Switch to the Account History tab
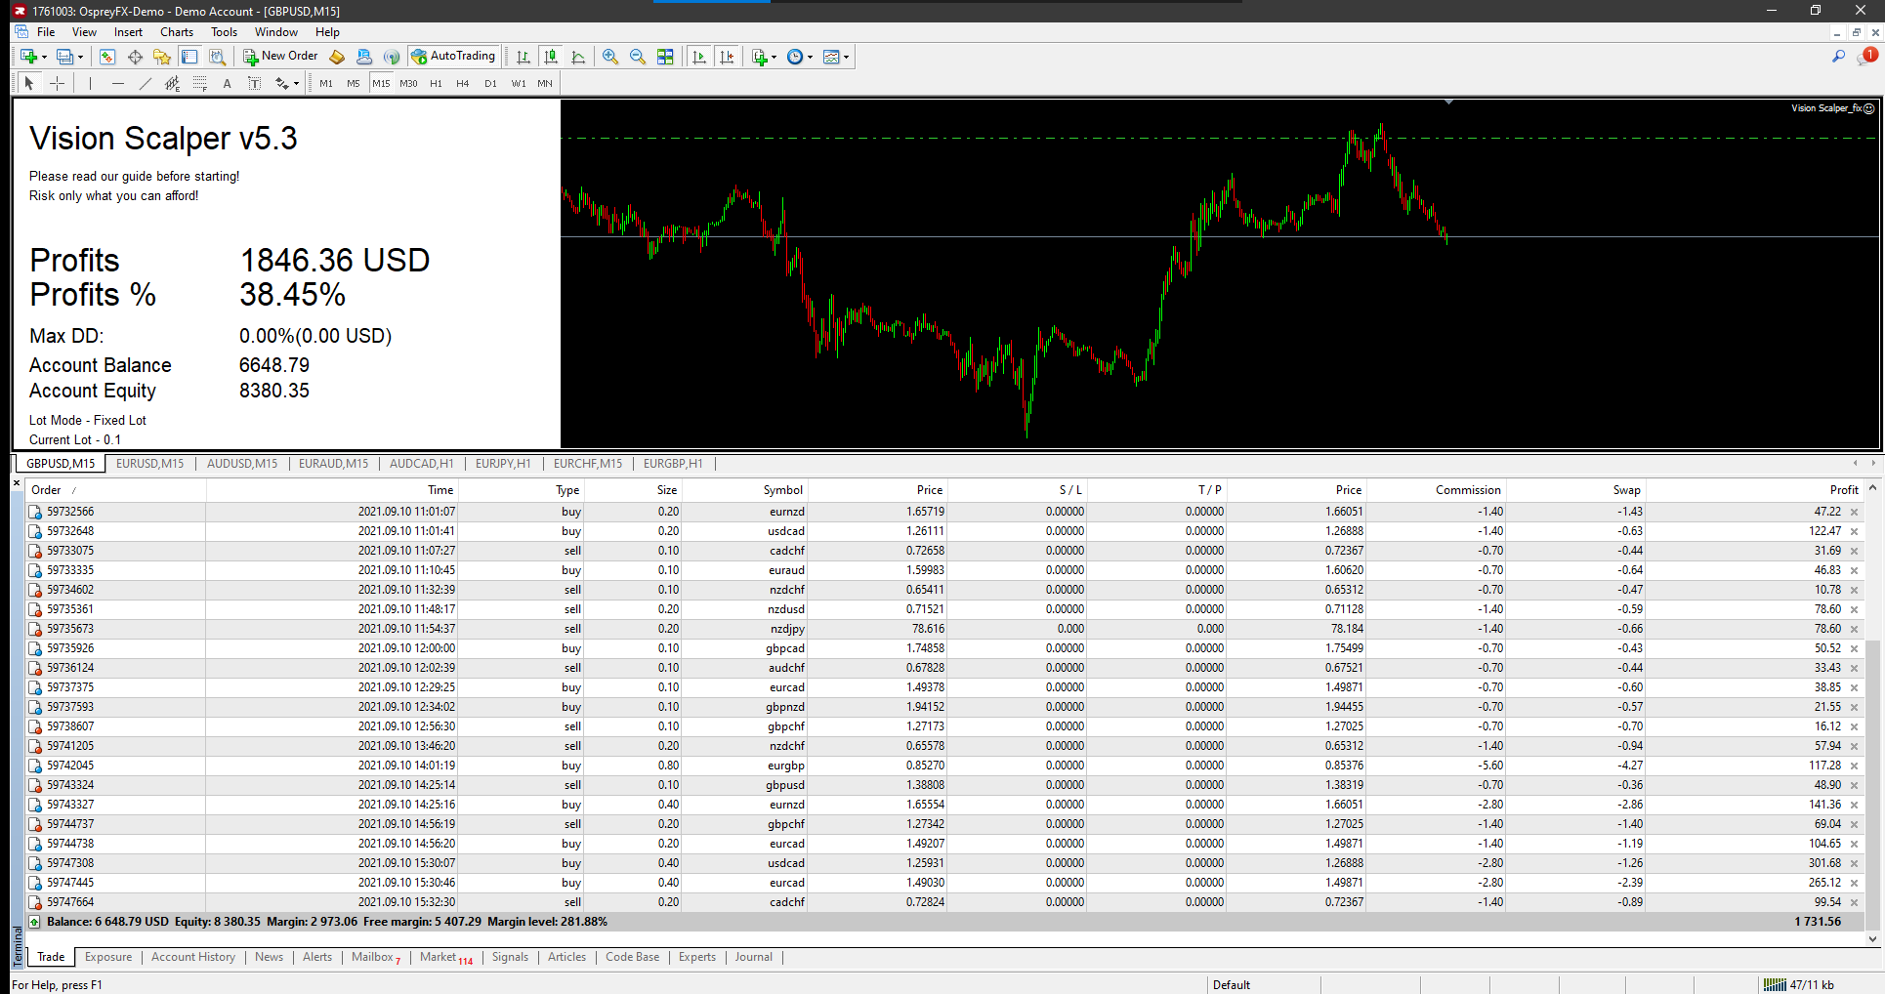This screenshot has height=994, width=1885. click(193, 957)
